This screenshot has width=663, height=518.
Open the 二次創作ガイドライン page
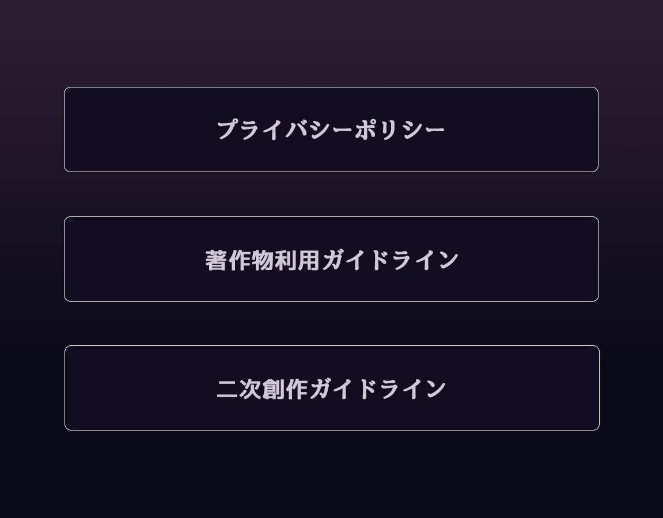[331, 389]
